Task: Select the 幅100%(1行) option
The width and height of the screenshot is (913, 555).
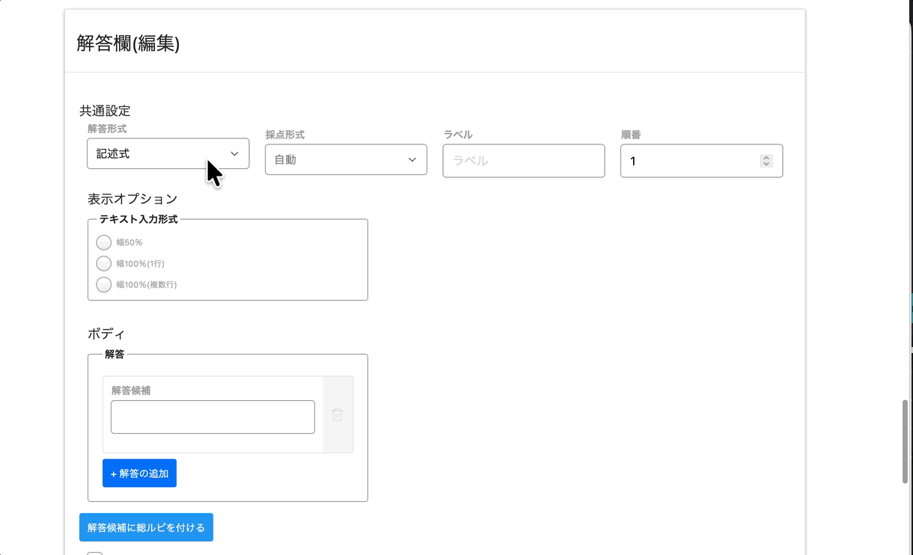Action: click(x=103, y=263)
